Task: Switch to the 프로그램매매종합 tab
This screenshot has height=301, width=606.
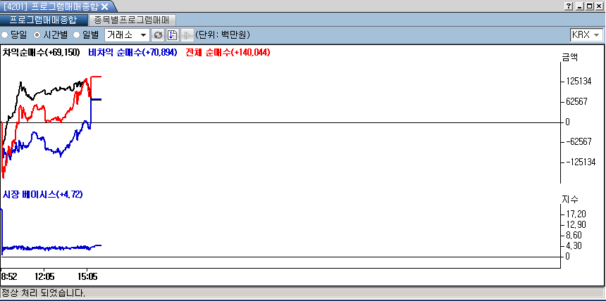Action: (43, 20)
